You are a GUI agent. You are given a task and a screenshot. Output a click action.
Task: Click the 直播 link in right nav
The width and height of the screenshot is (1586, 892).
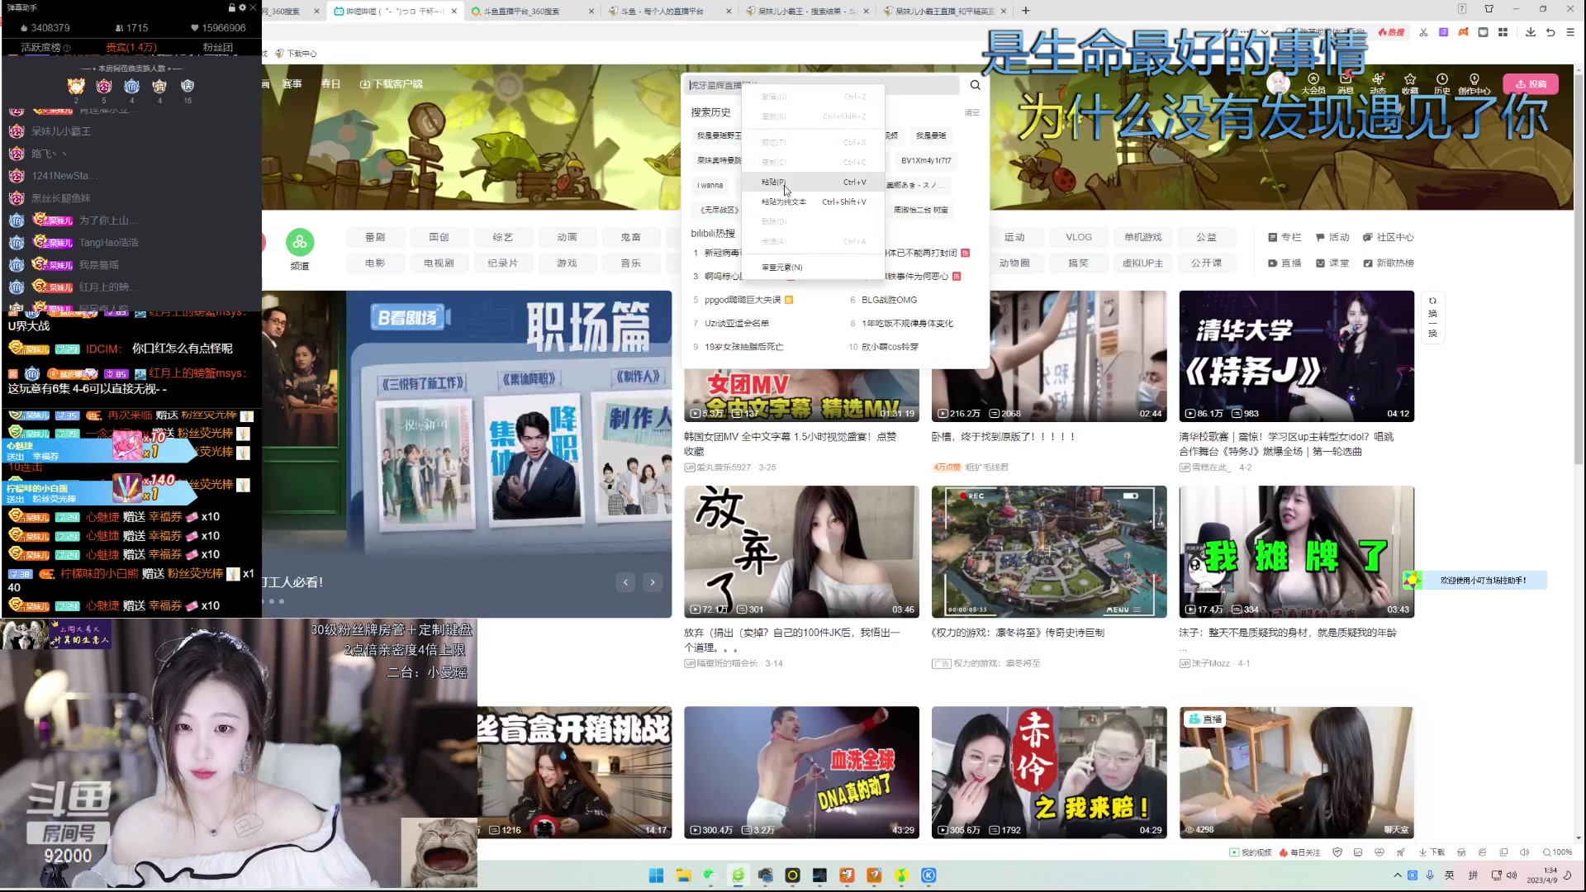[x=1284, y=263]
